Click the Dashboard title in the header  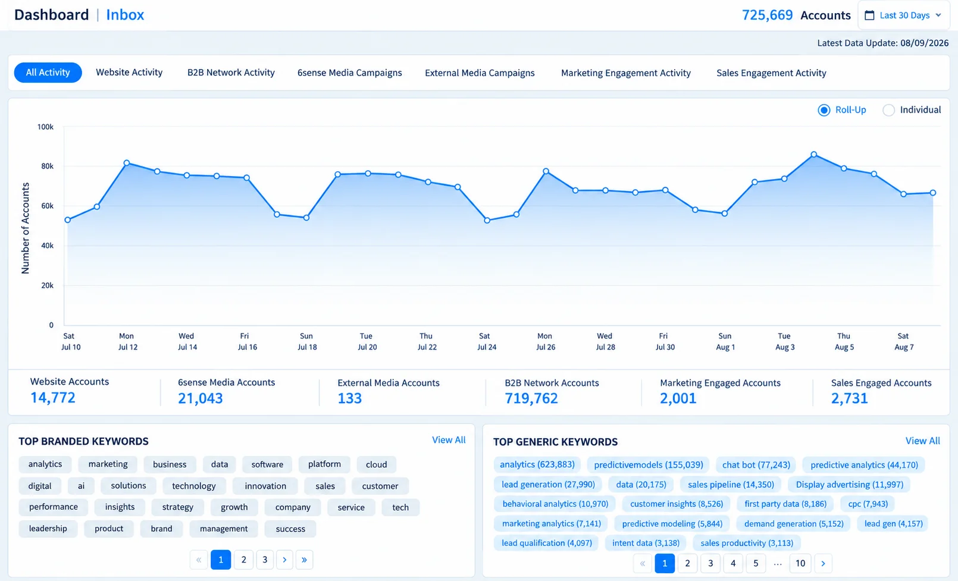pyautogui.click(x=52, y=15)
